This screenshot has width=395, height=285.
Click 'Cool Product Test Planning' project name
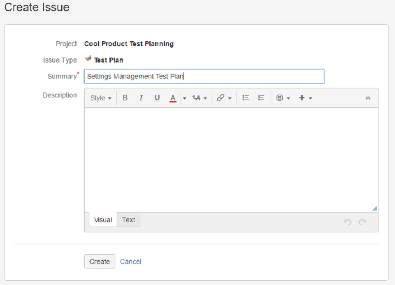pos(129,44)
